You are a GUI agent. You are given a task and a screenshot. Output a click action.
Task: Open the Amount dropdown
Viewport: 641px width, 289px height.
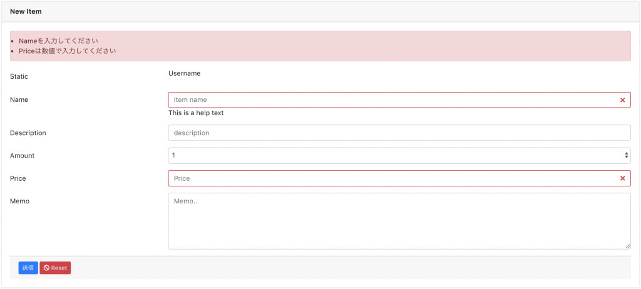tap(399, 155)
